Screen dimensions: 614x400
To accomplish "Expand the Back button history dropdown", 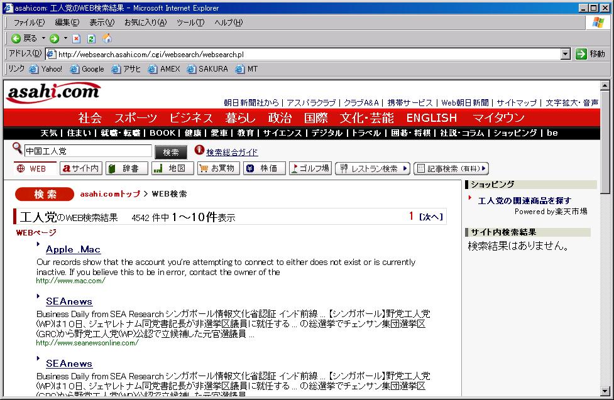I will pos(43,38).
